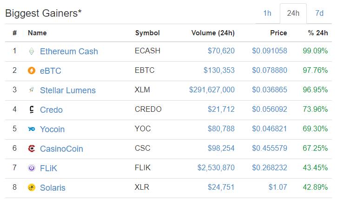Click eBTC price $0.078880
This screenshot has width=343, height=199.
click(269, 70)
